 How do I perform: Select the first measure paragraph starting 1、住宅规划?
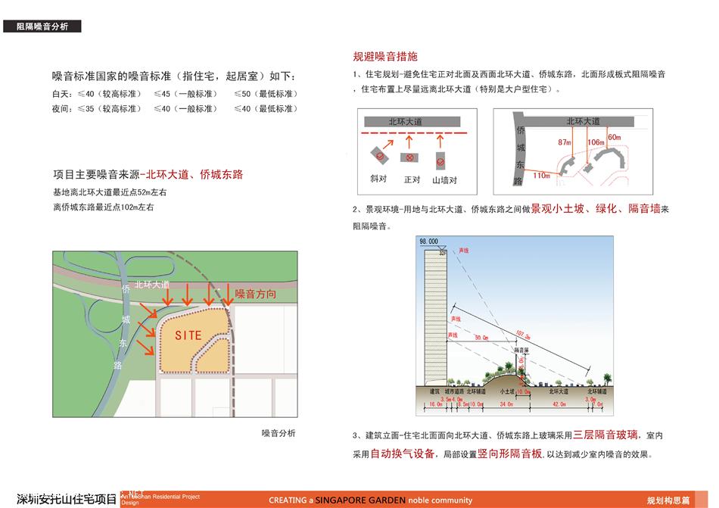pyautogui.click(x=509, y=82)
